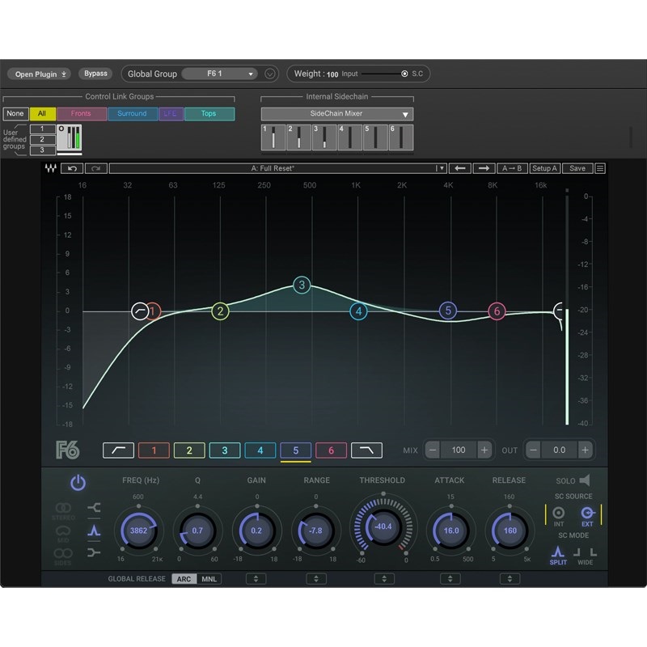The height and width of the screenshot is (647, 647).
Task: Select the high shelf filter type icon
Action: coord(94,552)
